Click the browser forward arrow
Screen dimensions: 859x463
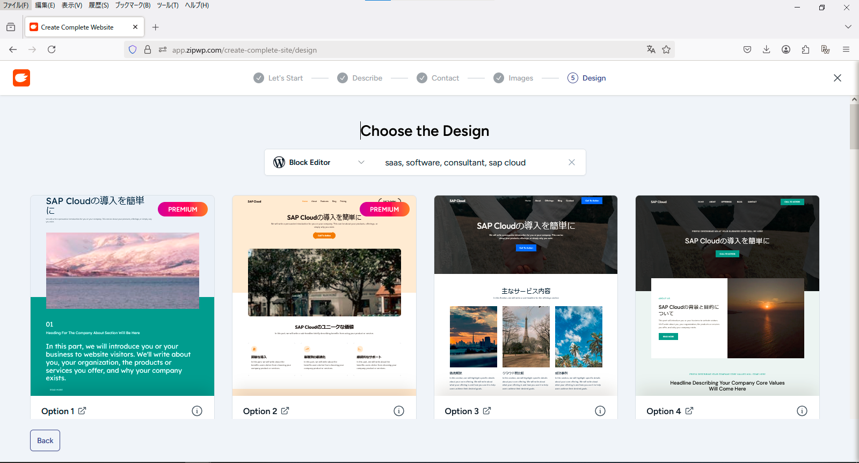[x=32, y=49]
